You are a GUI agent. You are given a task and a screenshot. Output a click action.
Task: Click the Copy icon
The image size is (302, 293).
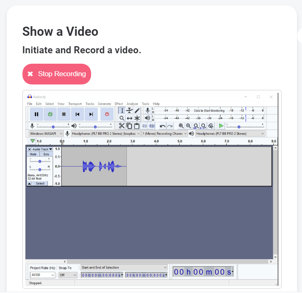coord(129,126)
